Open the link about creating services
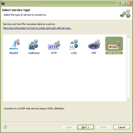The image size is (133, 133). coord(37,28)
